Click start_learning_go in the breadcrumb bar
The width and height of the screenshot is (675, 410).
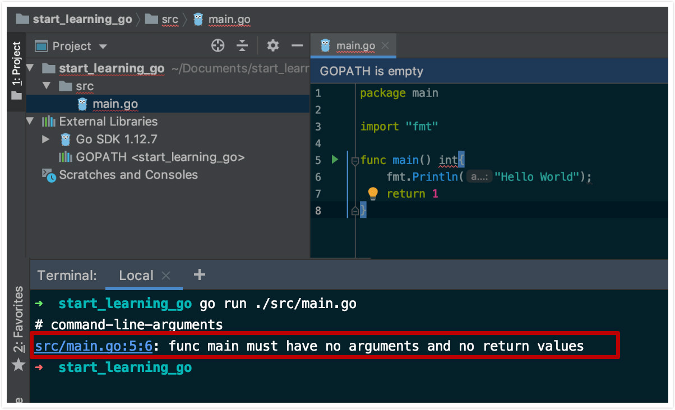click(x=74, y=19)
